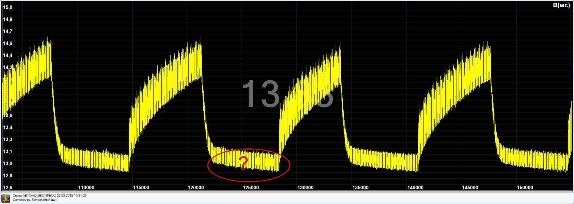Select the 115000 time axis mark

[x=141, y=188]
